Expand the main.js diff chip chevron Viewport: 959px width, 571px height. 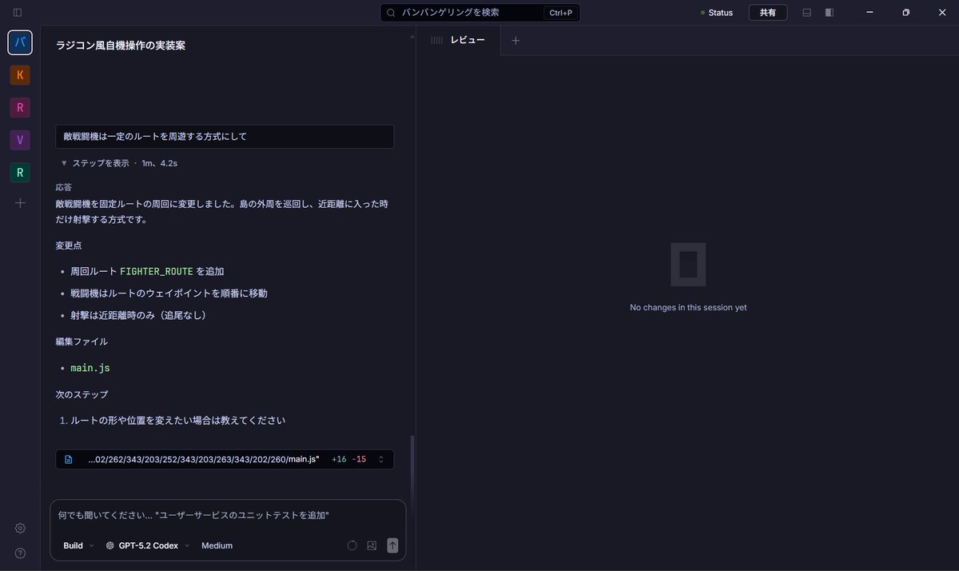click(x=381, y=459)
